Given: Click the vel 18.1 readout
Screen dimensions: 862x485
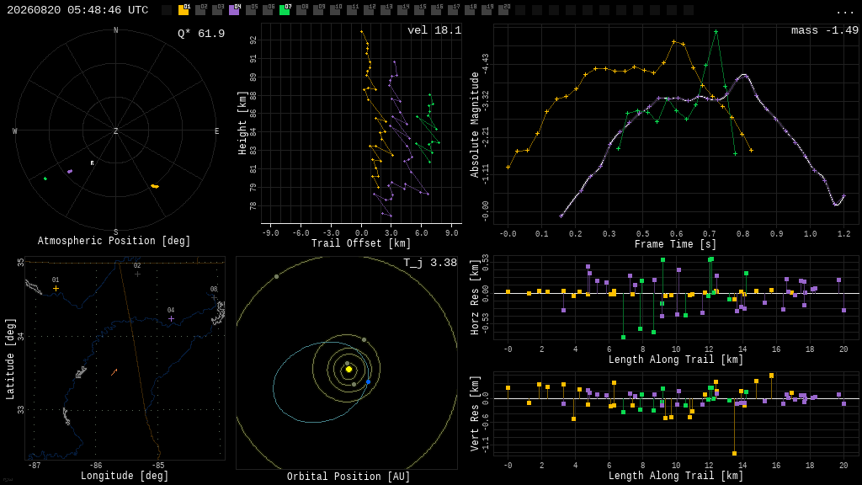Looking at the screenshot, I should click(434, 30).
